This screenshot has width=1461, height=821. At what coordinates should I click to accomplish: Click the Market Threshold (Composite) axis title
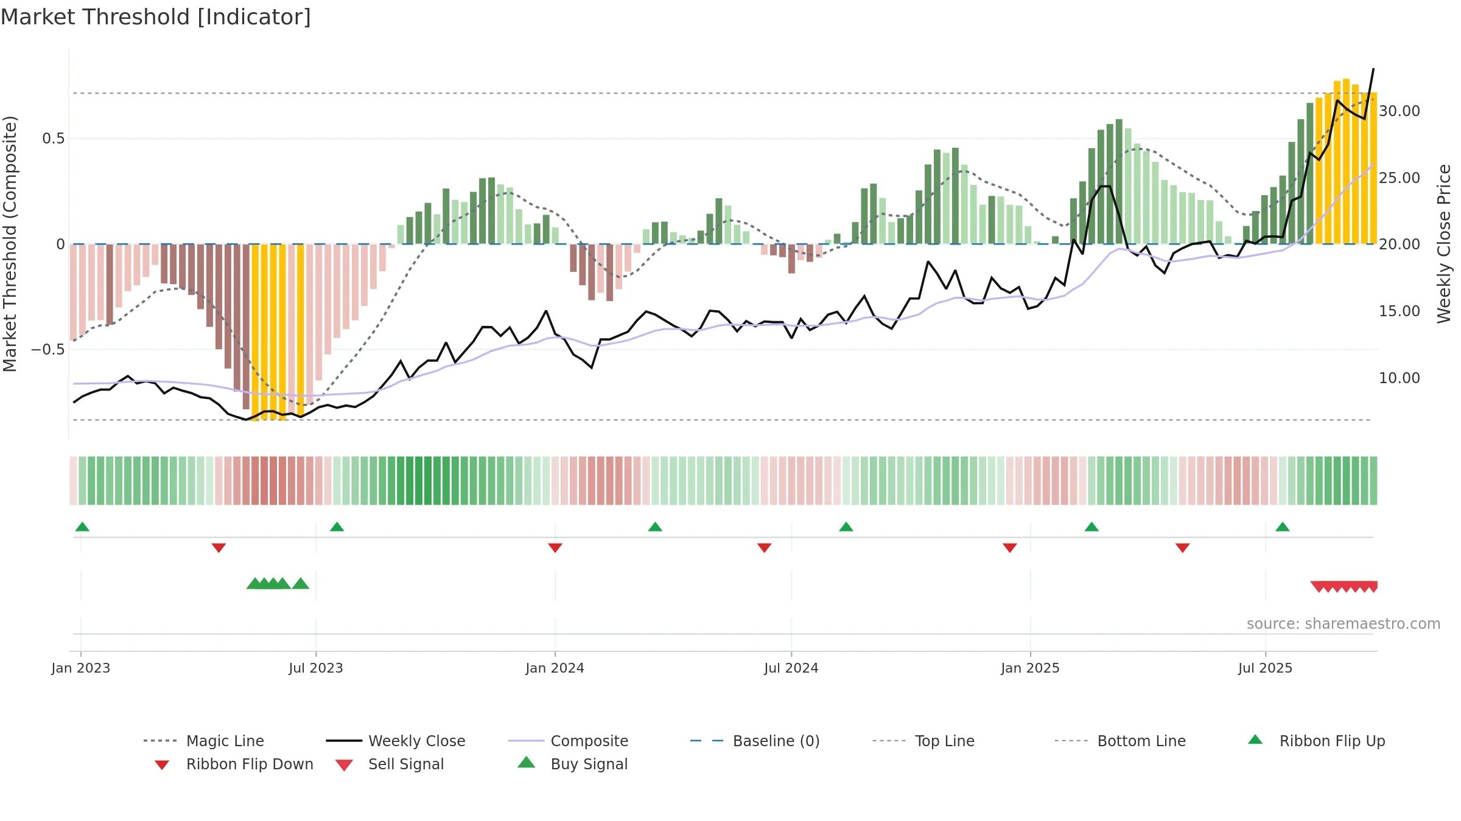pos(10,244)
